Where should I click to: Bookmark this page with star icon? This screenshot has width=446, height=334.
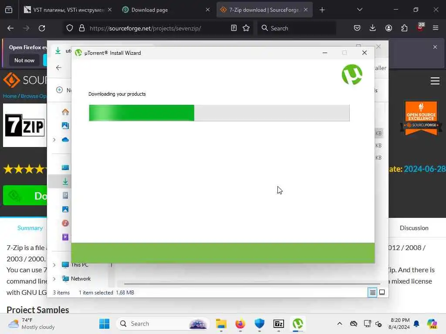click(x=246, y=28)
